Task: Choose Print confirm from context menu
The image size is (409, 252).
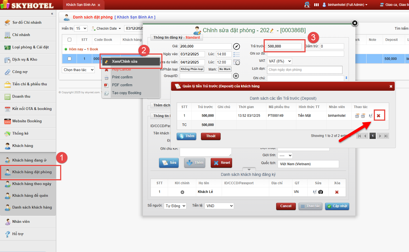Action: click(x=122, y=77)
